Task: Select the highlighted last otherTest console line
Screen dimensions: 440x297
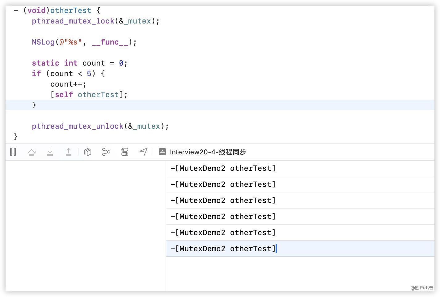Action: point(223,249)
